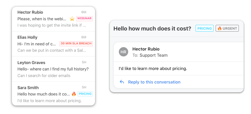251x114 pixels.
Task: Click the URGENT tag in conversation header
Action: tap(227, 28)
